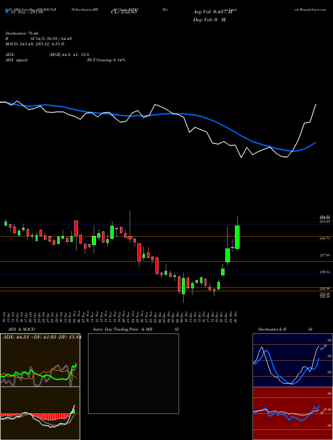
Task: Click the 'ADX signal:' label
Action: tap(17, 60)
